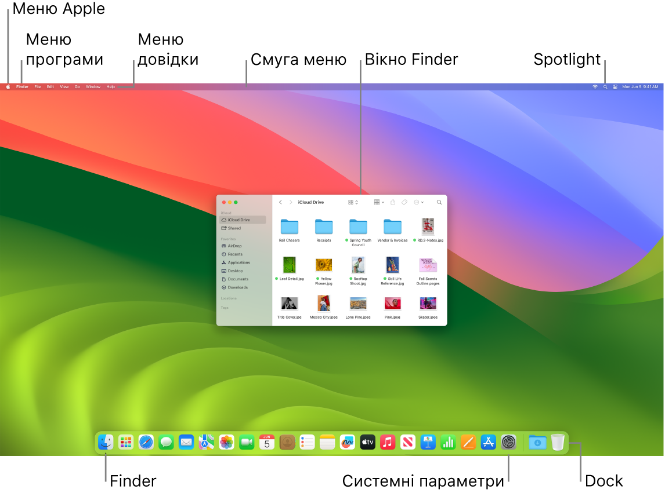Open Finder from the Dock
Image resolution: width=665 pixels, height=493 pixels.
105,442
